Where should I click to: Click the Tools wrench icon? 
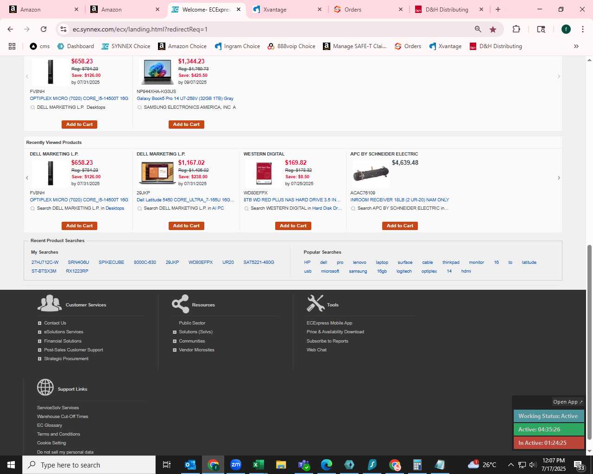click(x=315, y=304)
